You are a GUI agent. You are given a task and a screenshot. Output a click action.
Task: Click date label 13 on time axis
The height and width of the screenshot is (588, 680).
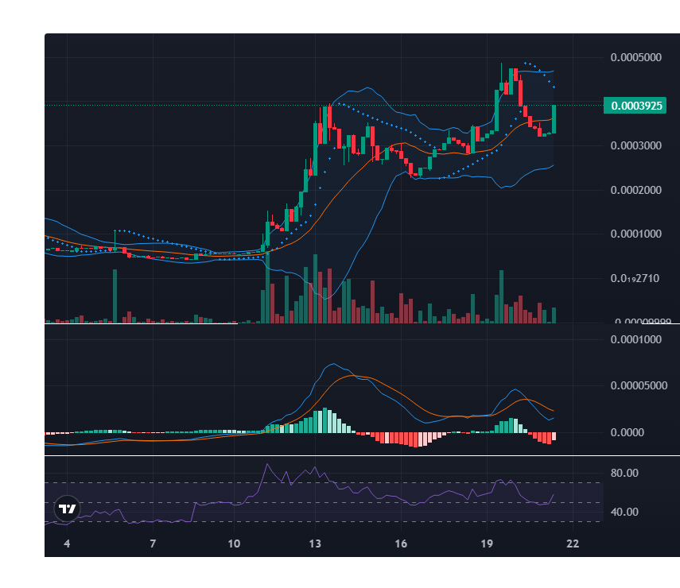(x=315, y=544)
